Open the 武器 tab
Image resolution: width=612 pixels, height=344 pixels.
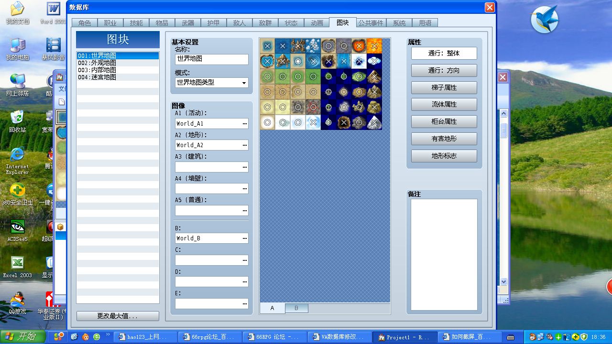(x=188, y=22)
